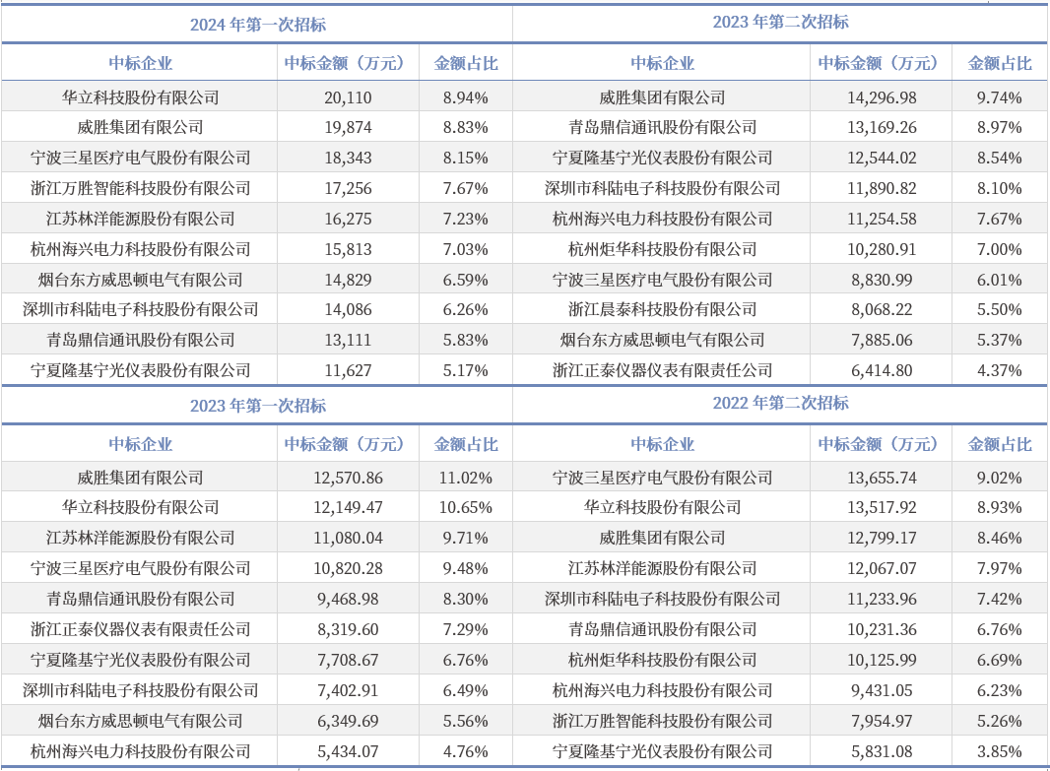
Task: Click the 10.65% share cell
Action: coord(465,507)
